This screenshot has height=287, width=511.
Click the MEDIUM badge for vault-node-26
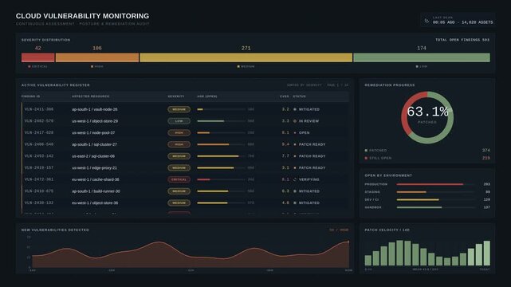pos(179,109)
